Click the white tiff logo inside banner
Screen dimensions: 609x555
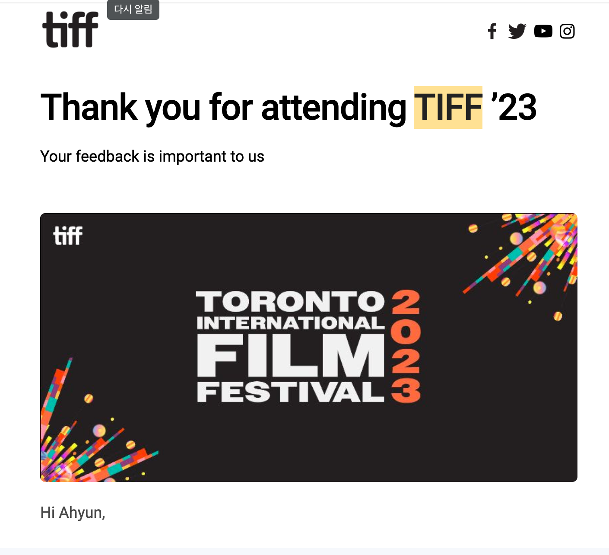tap(68, 236)
